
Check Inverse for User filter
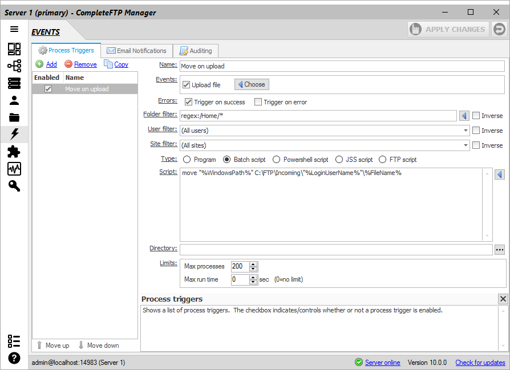476,131
